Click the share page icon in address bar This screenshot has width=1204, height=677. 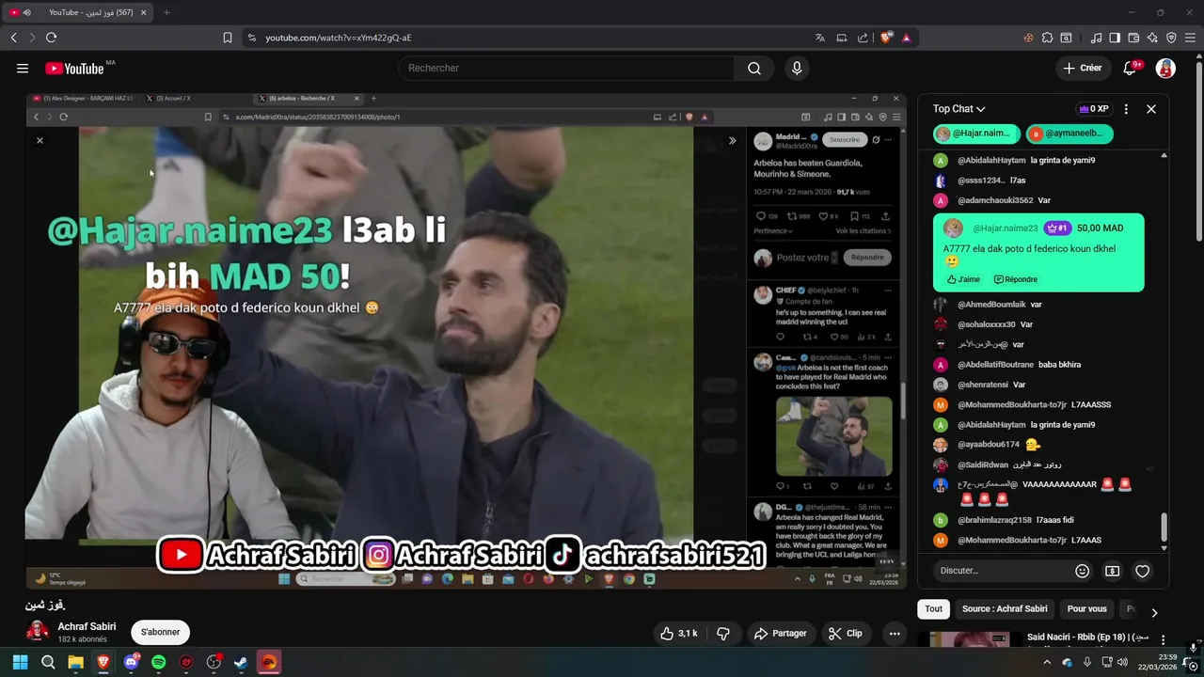click(863, 38)
